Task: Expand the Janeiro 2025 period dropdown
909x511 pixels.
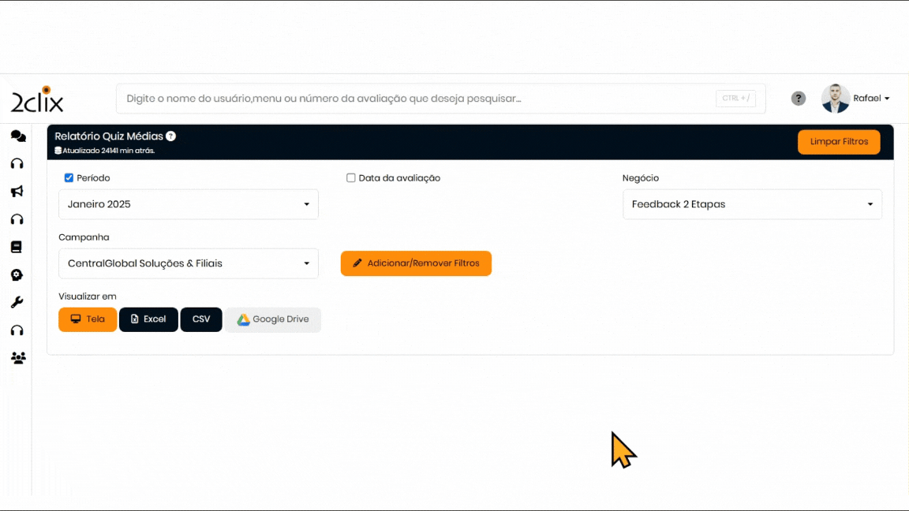Action: 189,204
